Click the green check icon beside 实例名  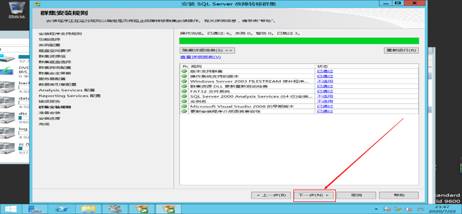(x=184, y=101)
